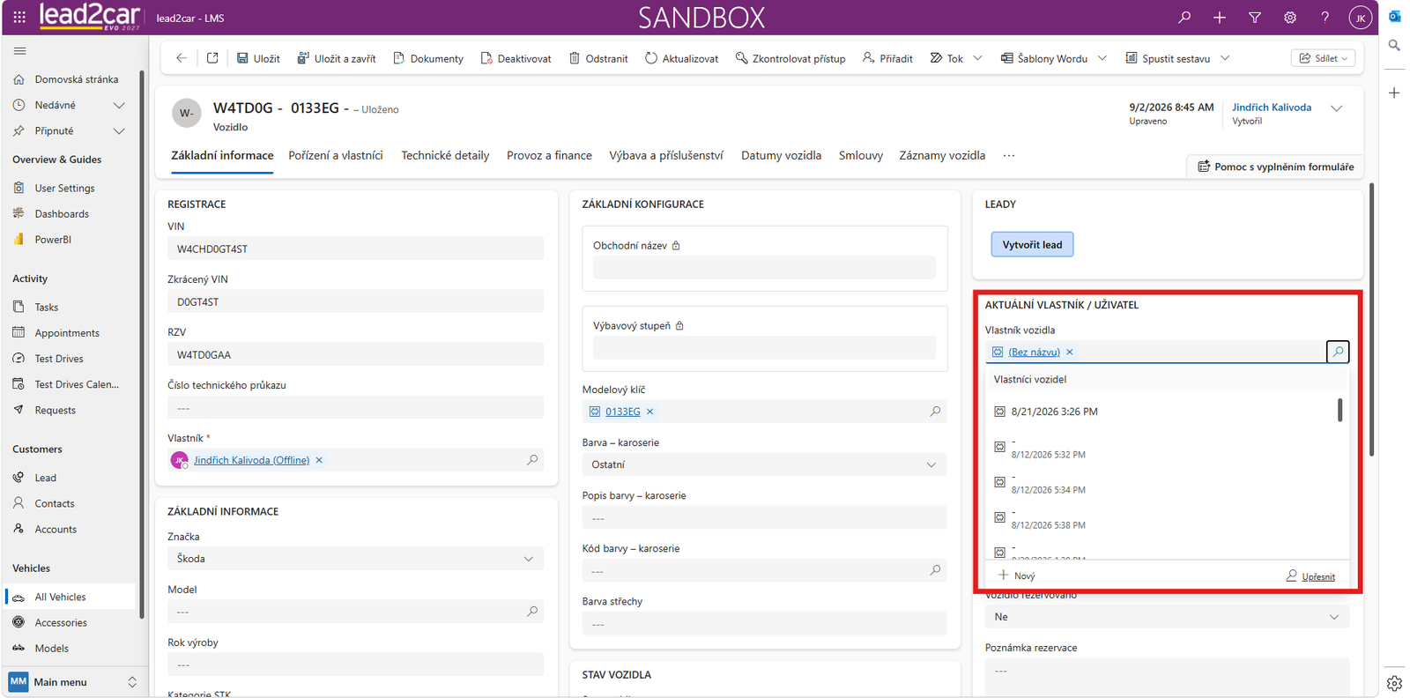Click Uložit save button
Image resolution: width=1410 pixels, height=698 pixels.
point(258,58)
